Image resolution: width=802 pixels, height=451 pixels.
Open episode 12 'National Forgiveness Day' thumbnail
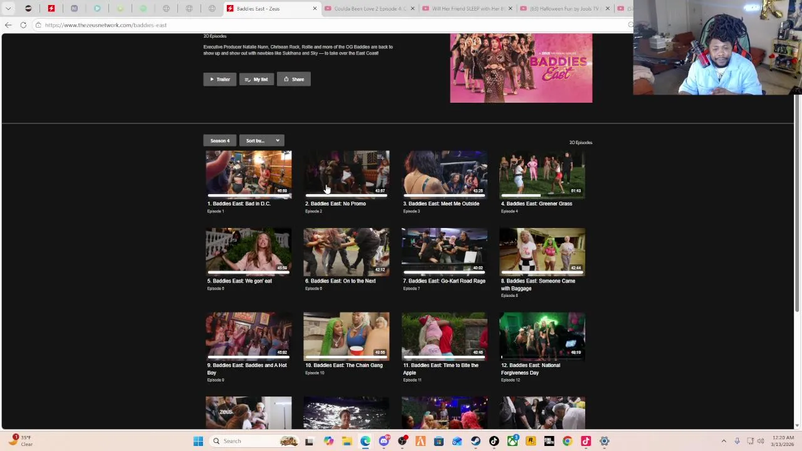[x=542, y=336]
